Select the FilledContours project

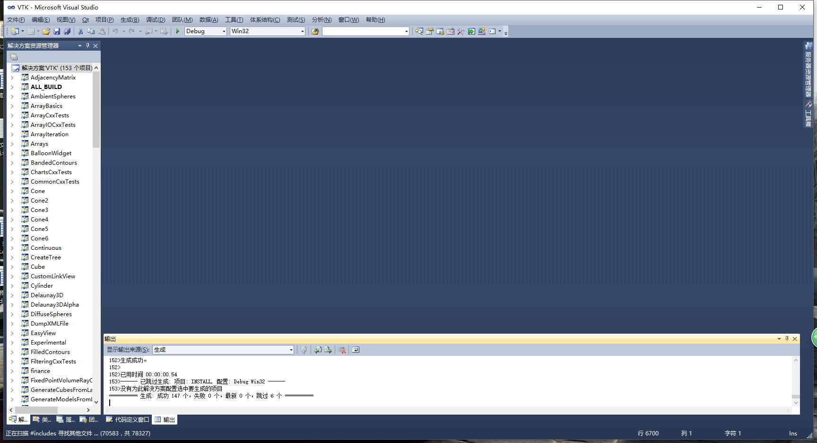point(50,352)
